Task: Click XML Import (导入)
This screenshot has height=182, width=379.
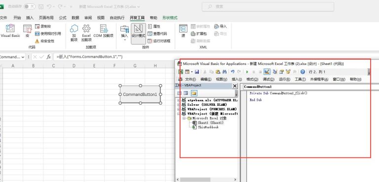Action: point(221,26)
